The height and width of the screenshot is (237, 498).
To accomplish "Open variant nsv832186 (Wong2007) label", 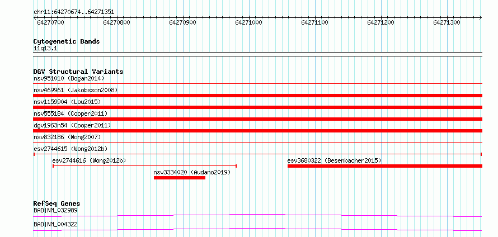I will [67, 137].
